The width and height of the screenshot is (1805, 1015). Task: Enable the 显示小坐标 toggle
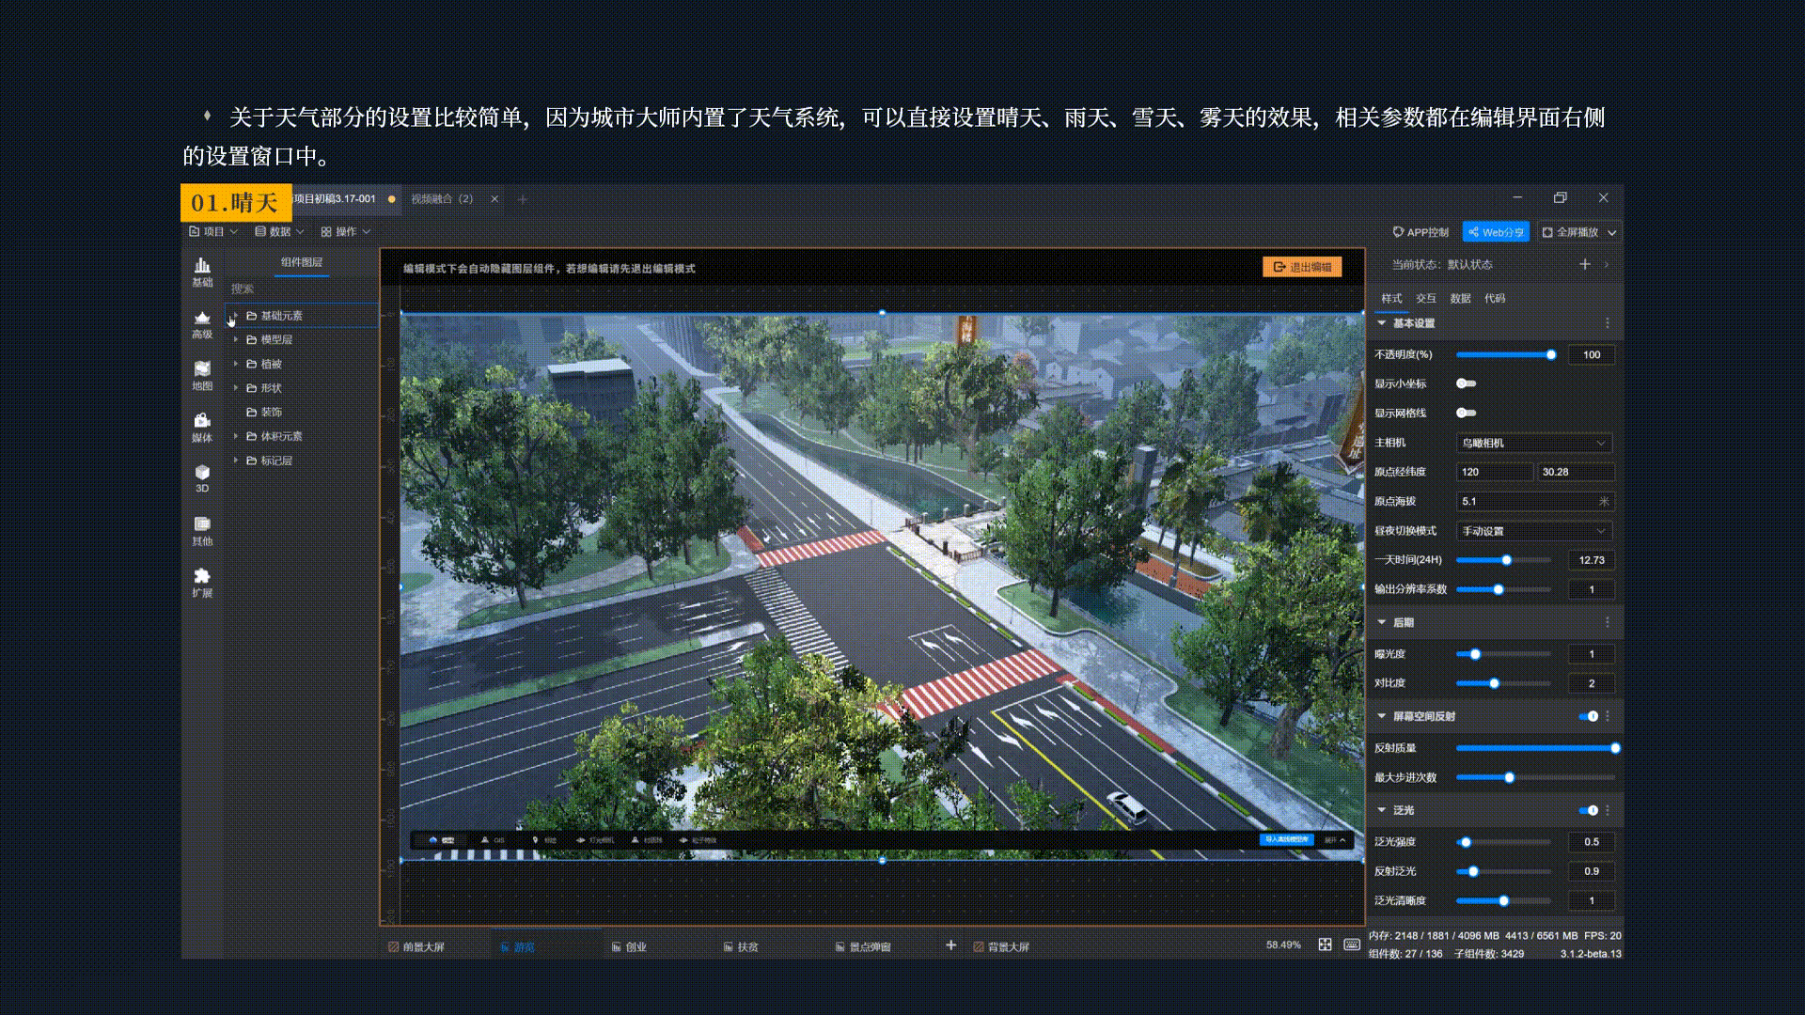point(1466,383)
